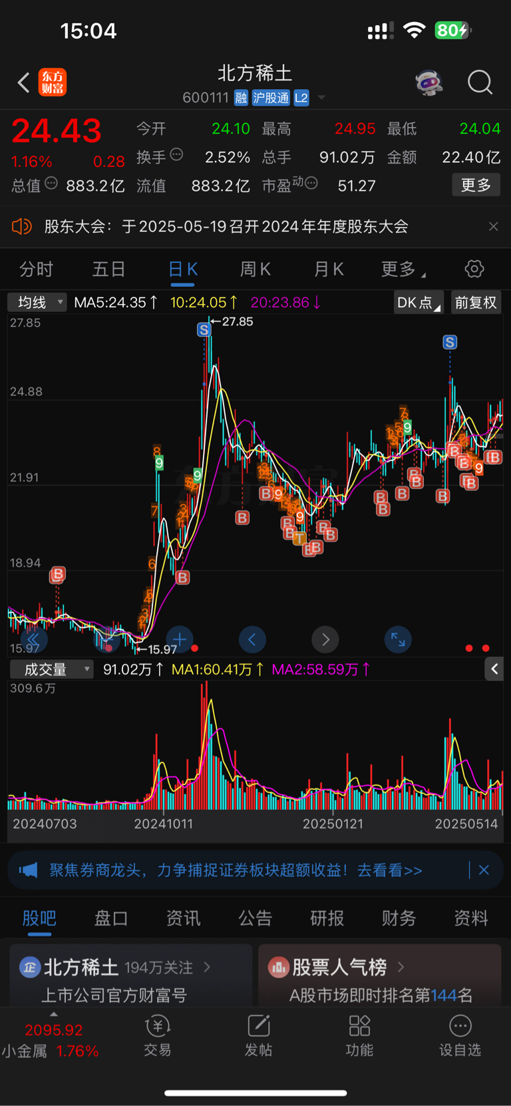Open the robot assistant avatar icon

430,83
